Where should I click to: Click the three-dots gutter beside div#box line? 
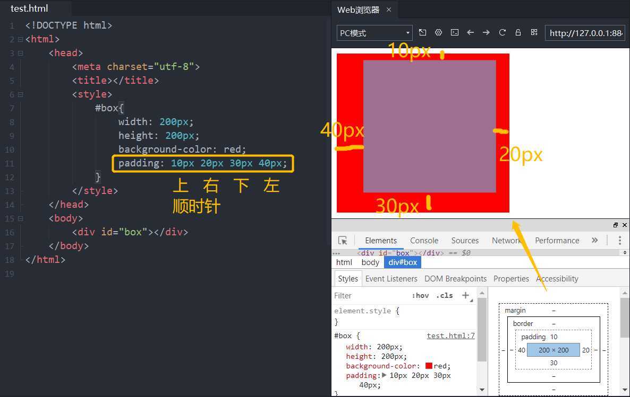pyautogui.click(x=336, y=253)
